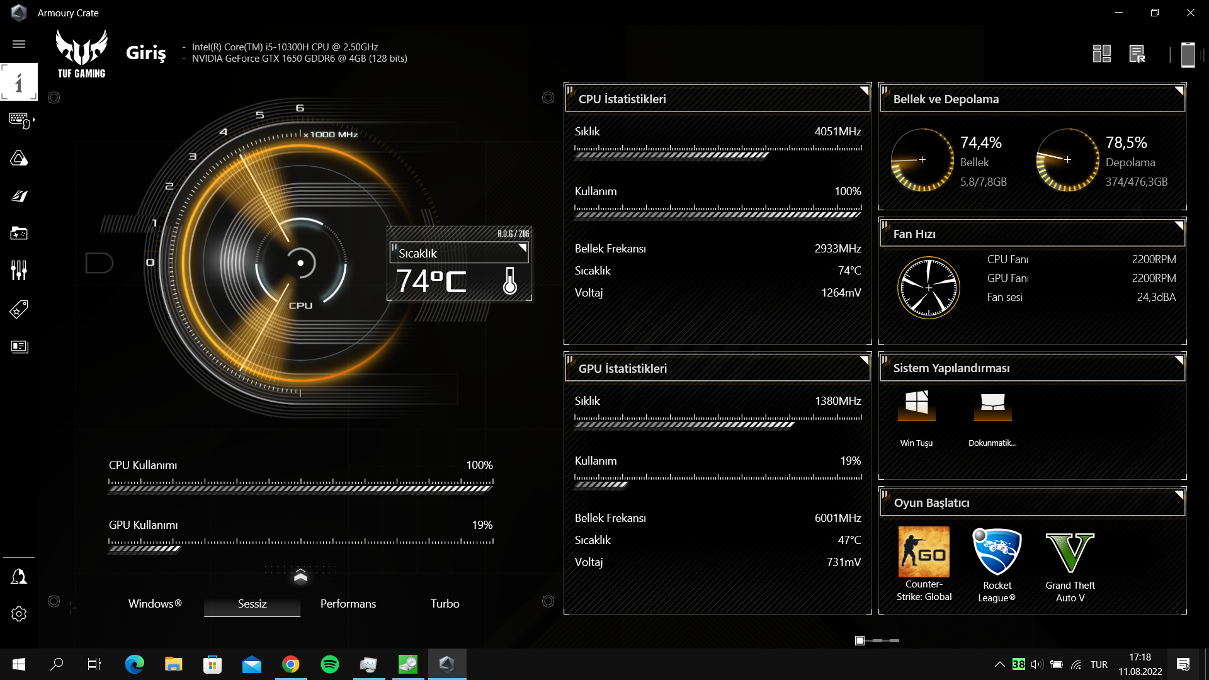Select the Turbo operating mode

445,604
